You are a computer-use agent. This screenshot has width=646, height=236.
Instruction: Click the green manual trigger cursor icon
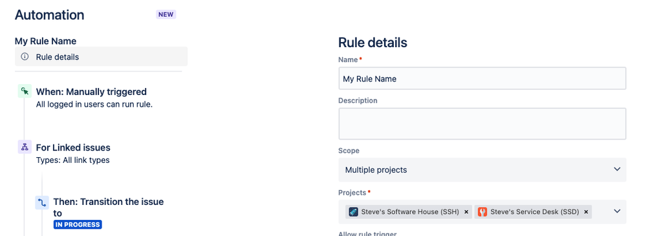(x=25, y=91)
